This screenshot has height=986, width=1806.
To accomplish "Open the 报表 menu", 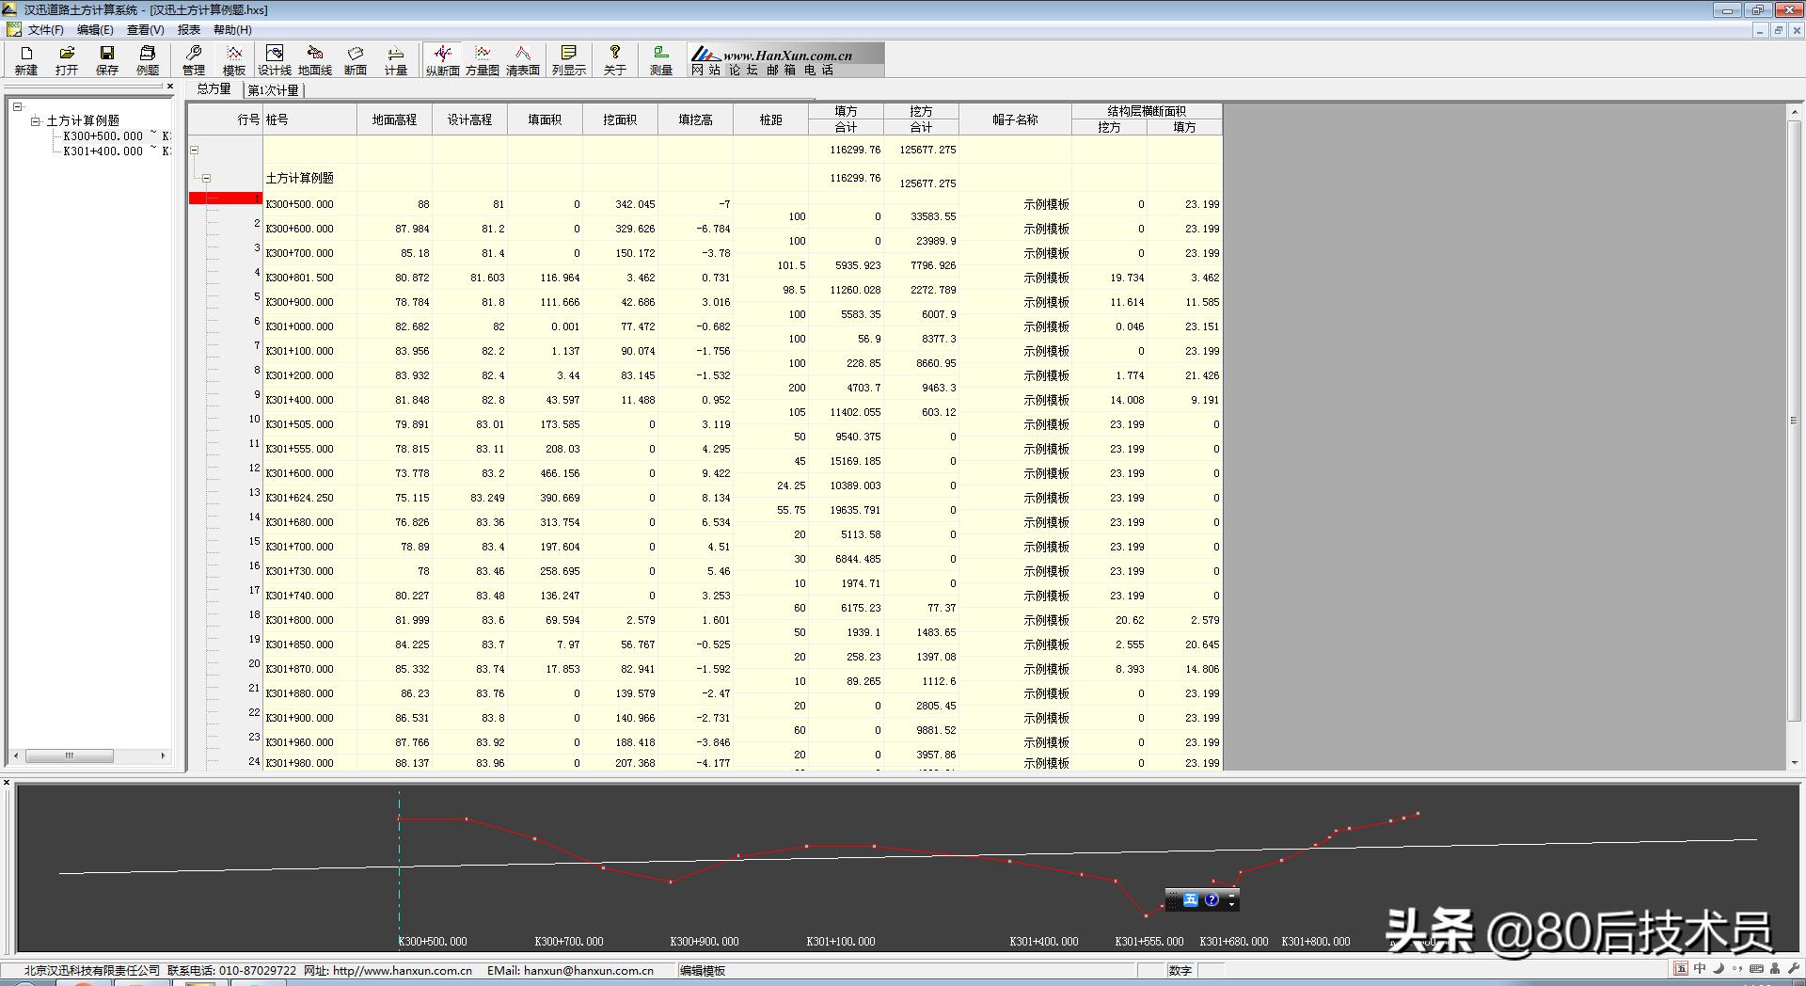I will [x=188, y=30].
